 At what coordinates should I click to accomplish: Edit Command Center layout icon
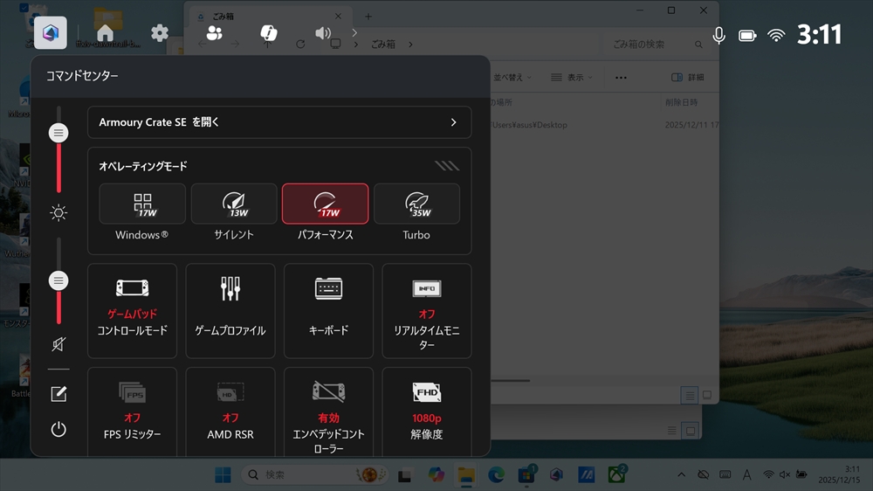pos(58,394)
